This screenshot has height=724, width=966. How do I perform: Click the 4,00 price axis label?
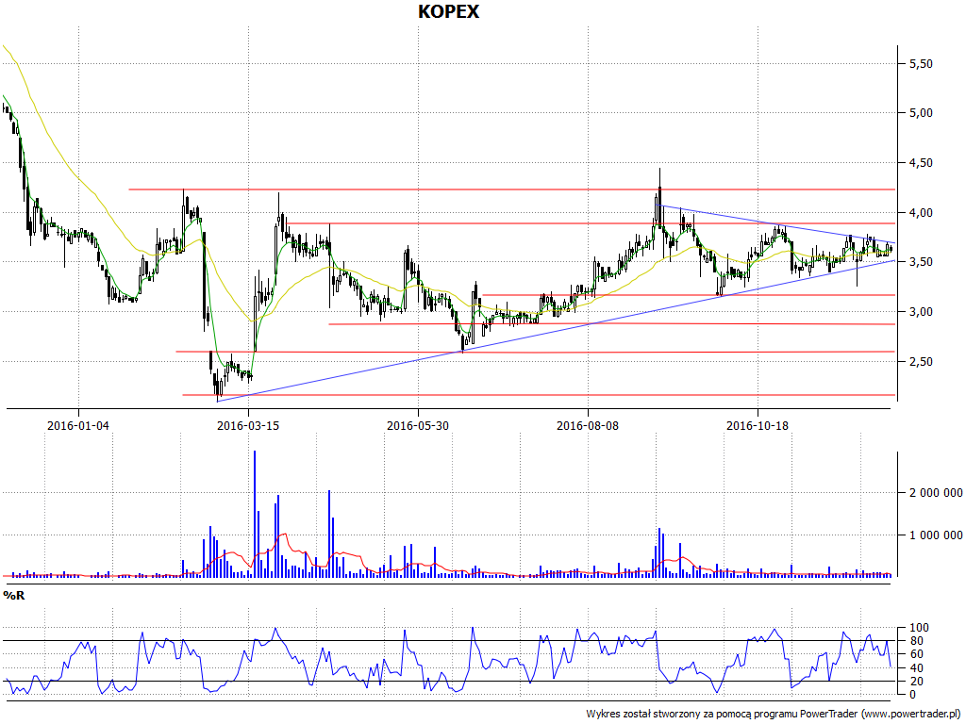(x=921, y=213)
